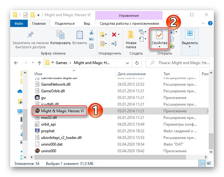Expand the address bar history chevron
The height and width of the screenshot is (177, 224).
[x=127, y=63]
